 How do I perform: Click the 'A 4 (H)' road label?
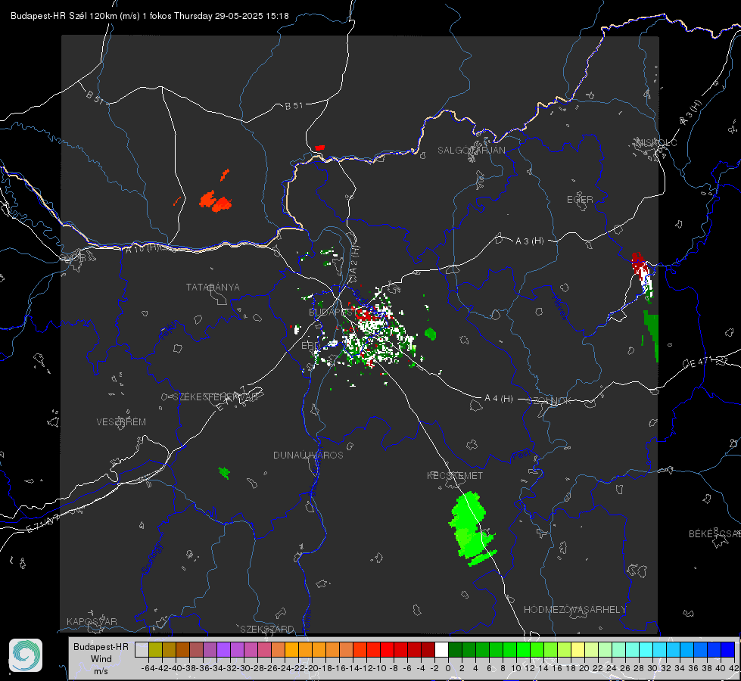click(499, 399)
